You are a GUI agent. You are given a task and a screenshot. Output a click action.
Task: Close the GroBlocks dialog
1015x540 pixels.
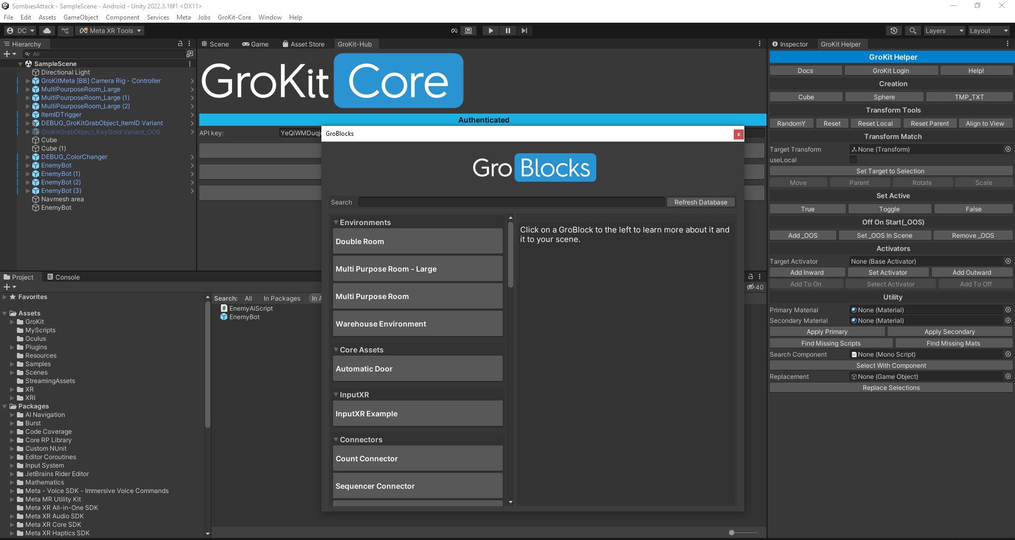pyautogui.click(x=739, y=134)
